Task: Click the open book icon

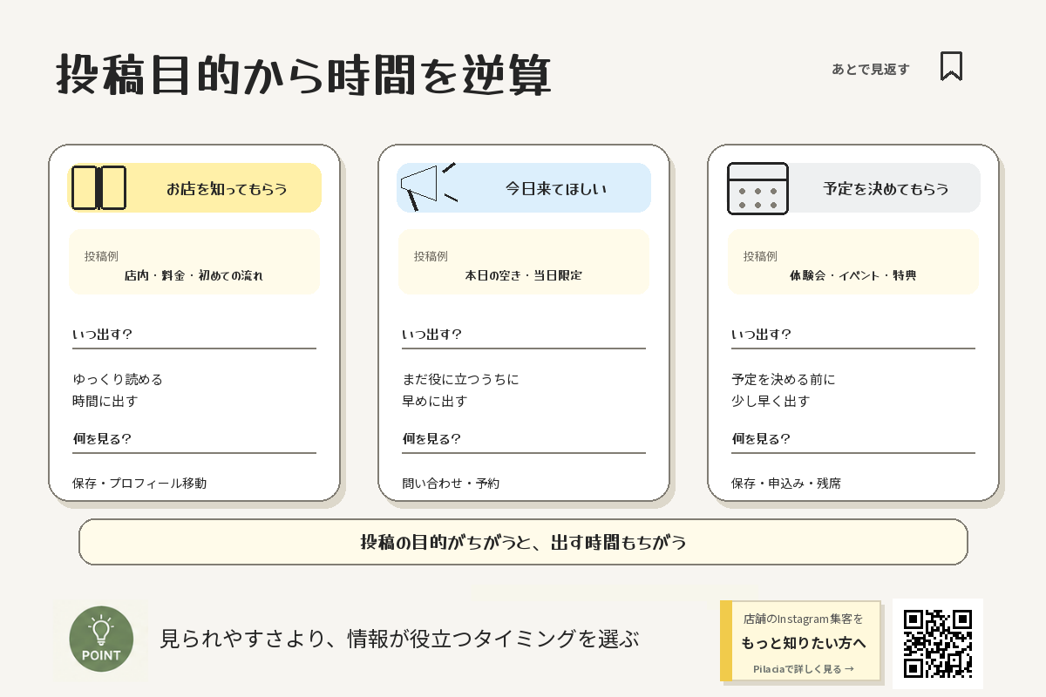Action: (x=98, y=187)
